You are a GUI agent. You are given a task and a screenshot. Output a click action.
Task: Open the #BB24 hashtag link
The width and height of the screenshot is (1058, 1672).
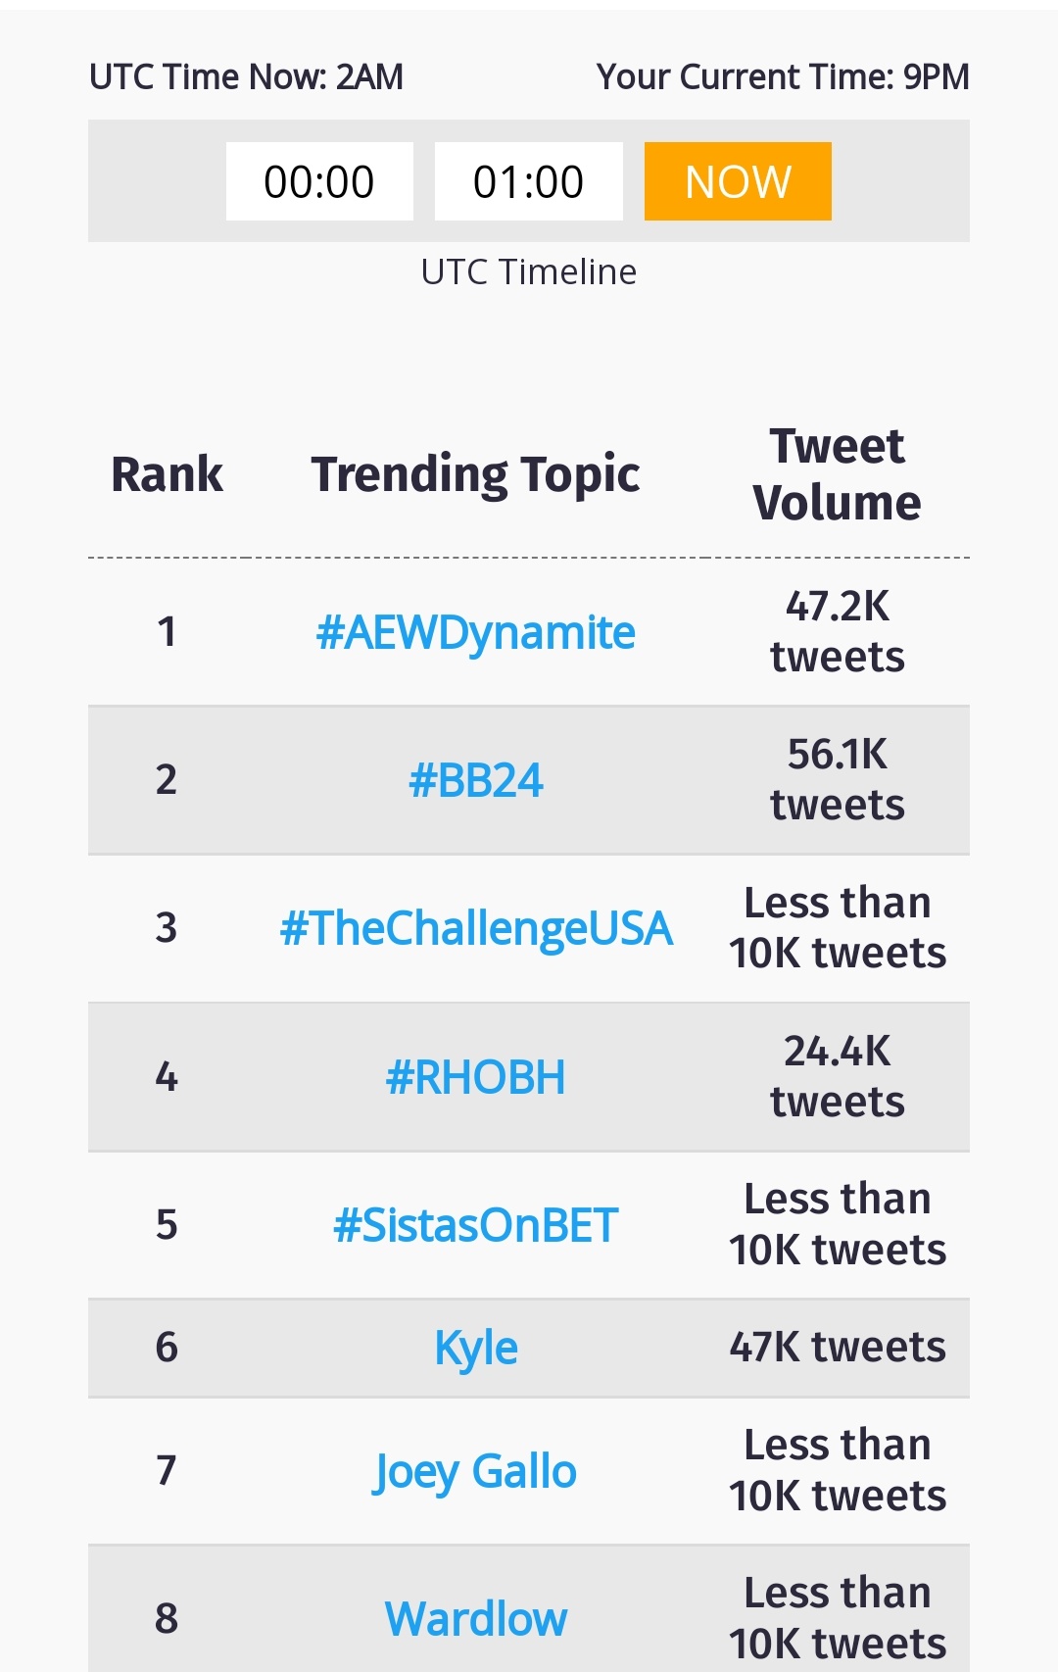pyautogui.click(x=476, y=781)
